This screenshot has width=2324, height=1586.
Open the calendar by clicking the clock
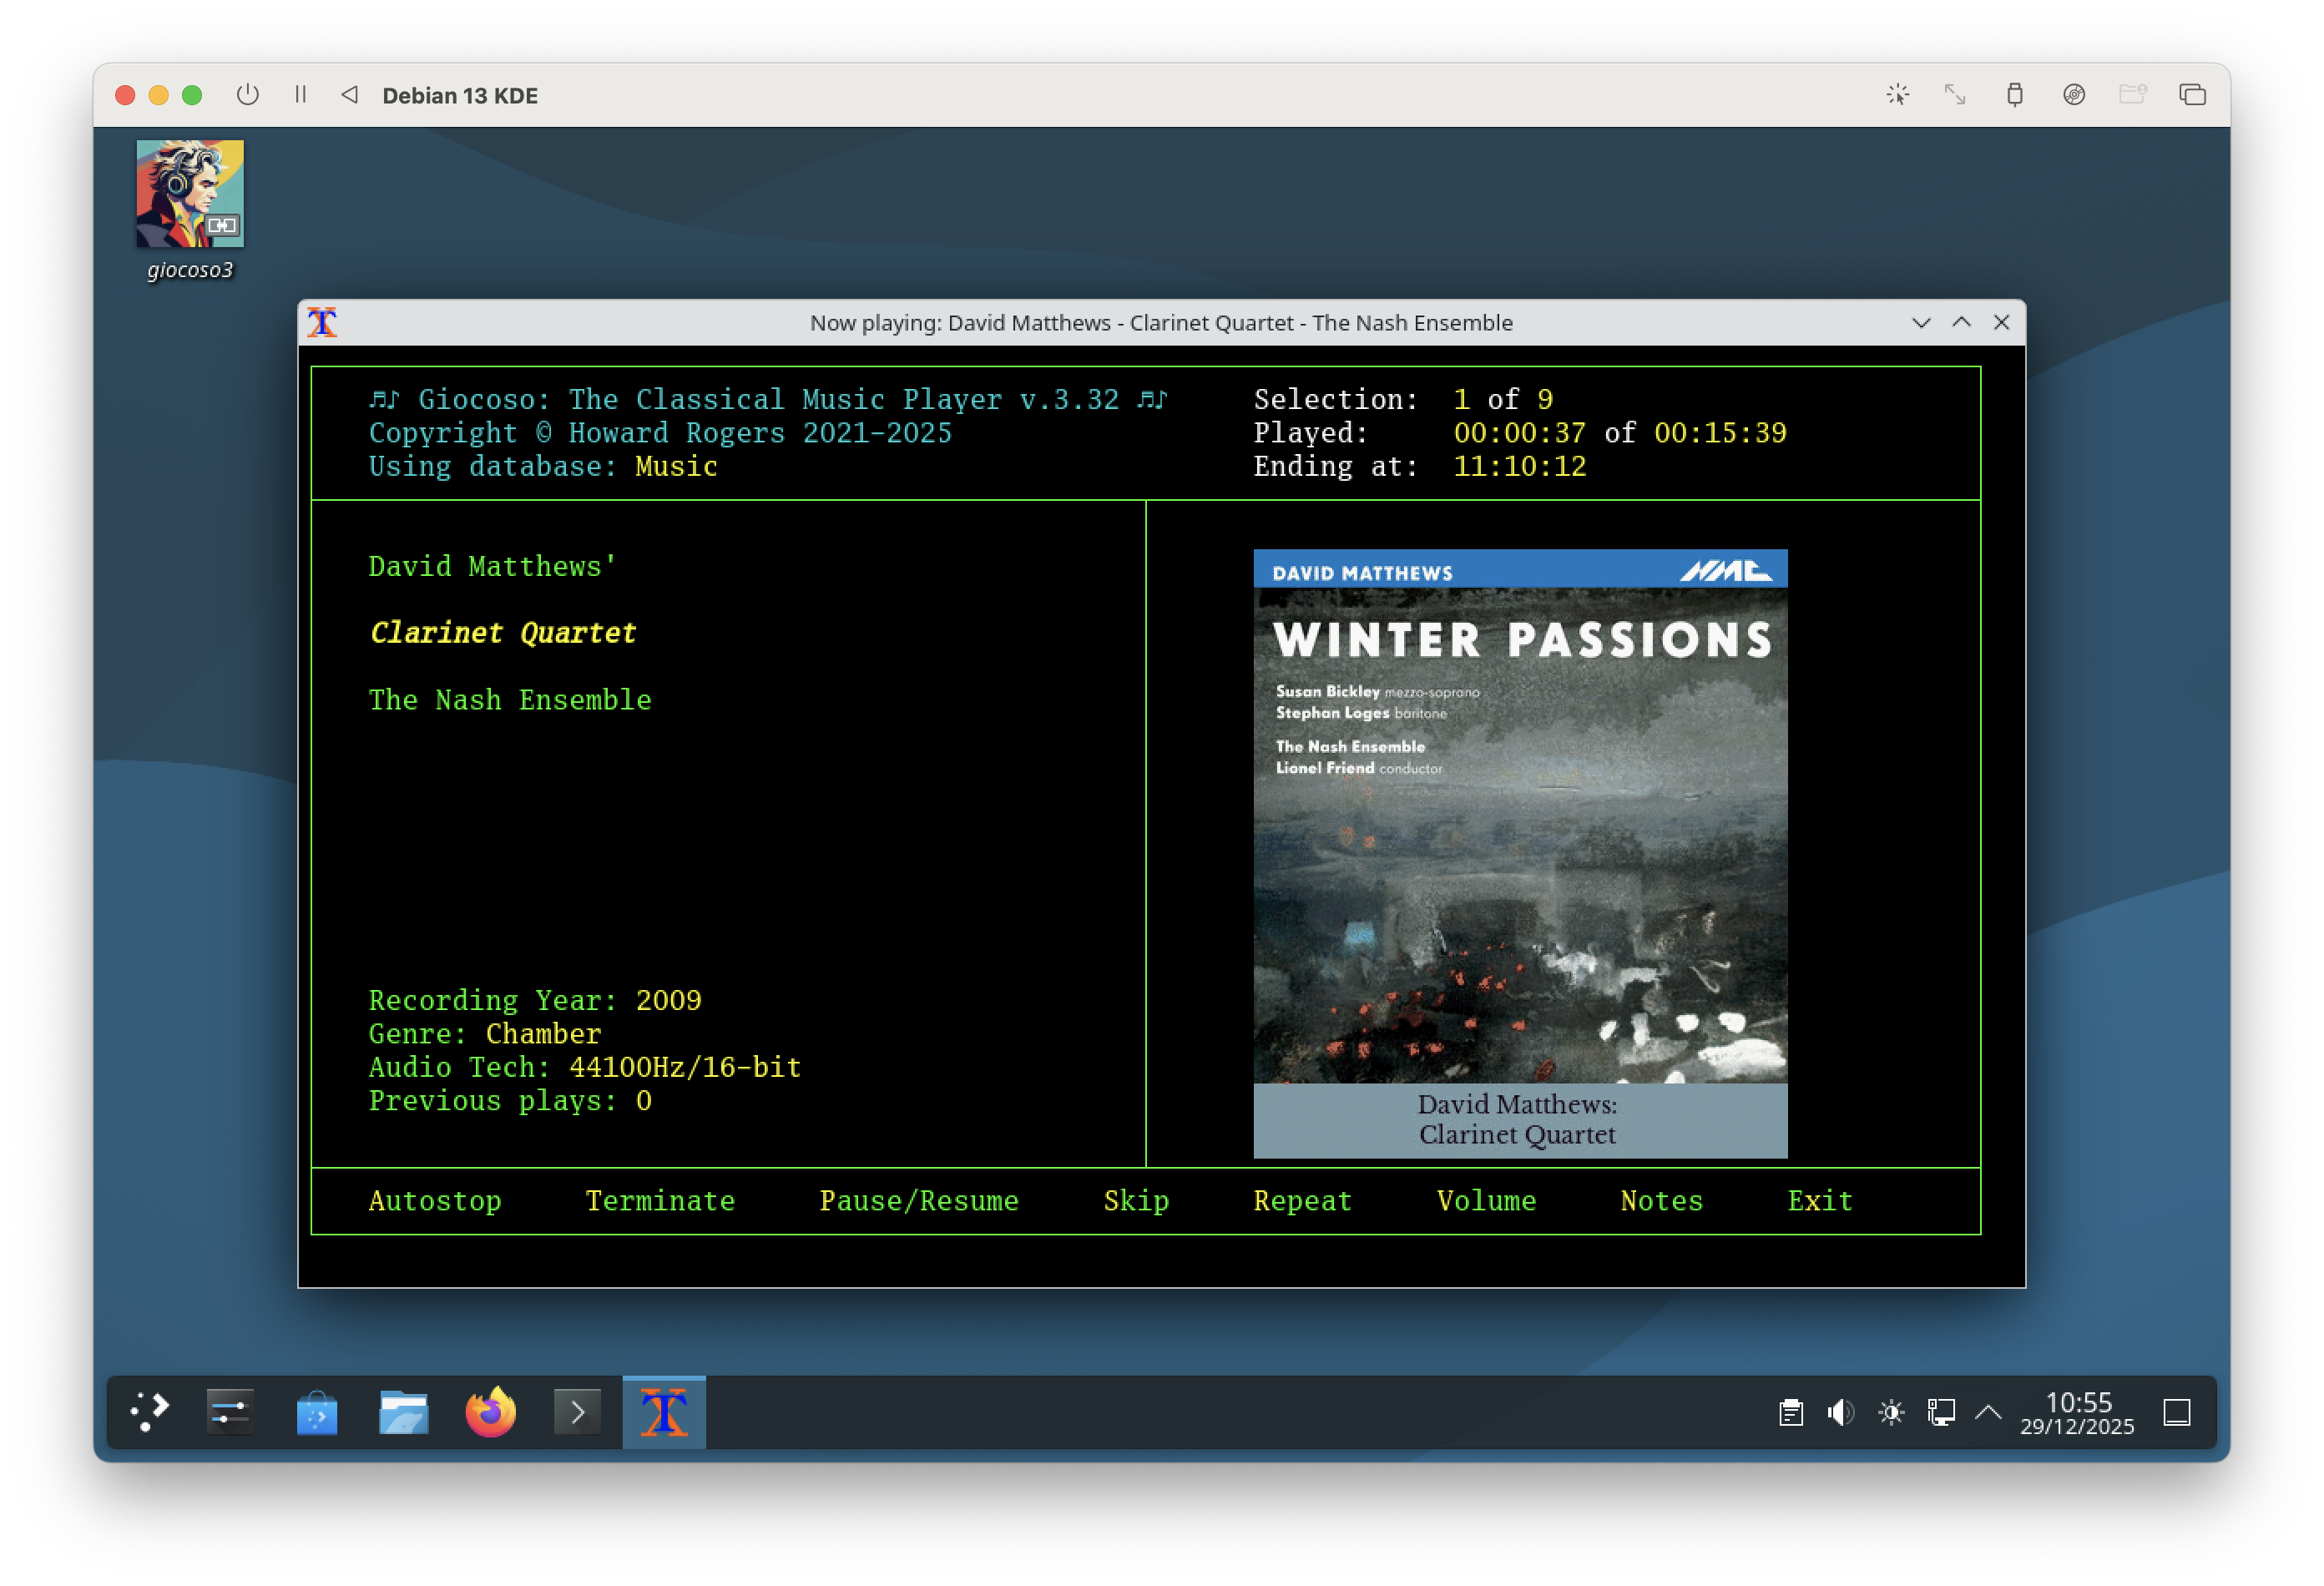2078,1412
